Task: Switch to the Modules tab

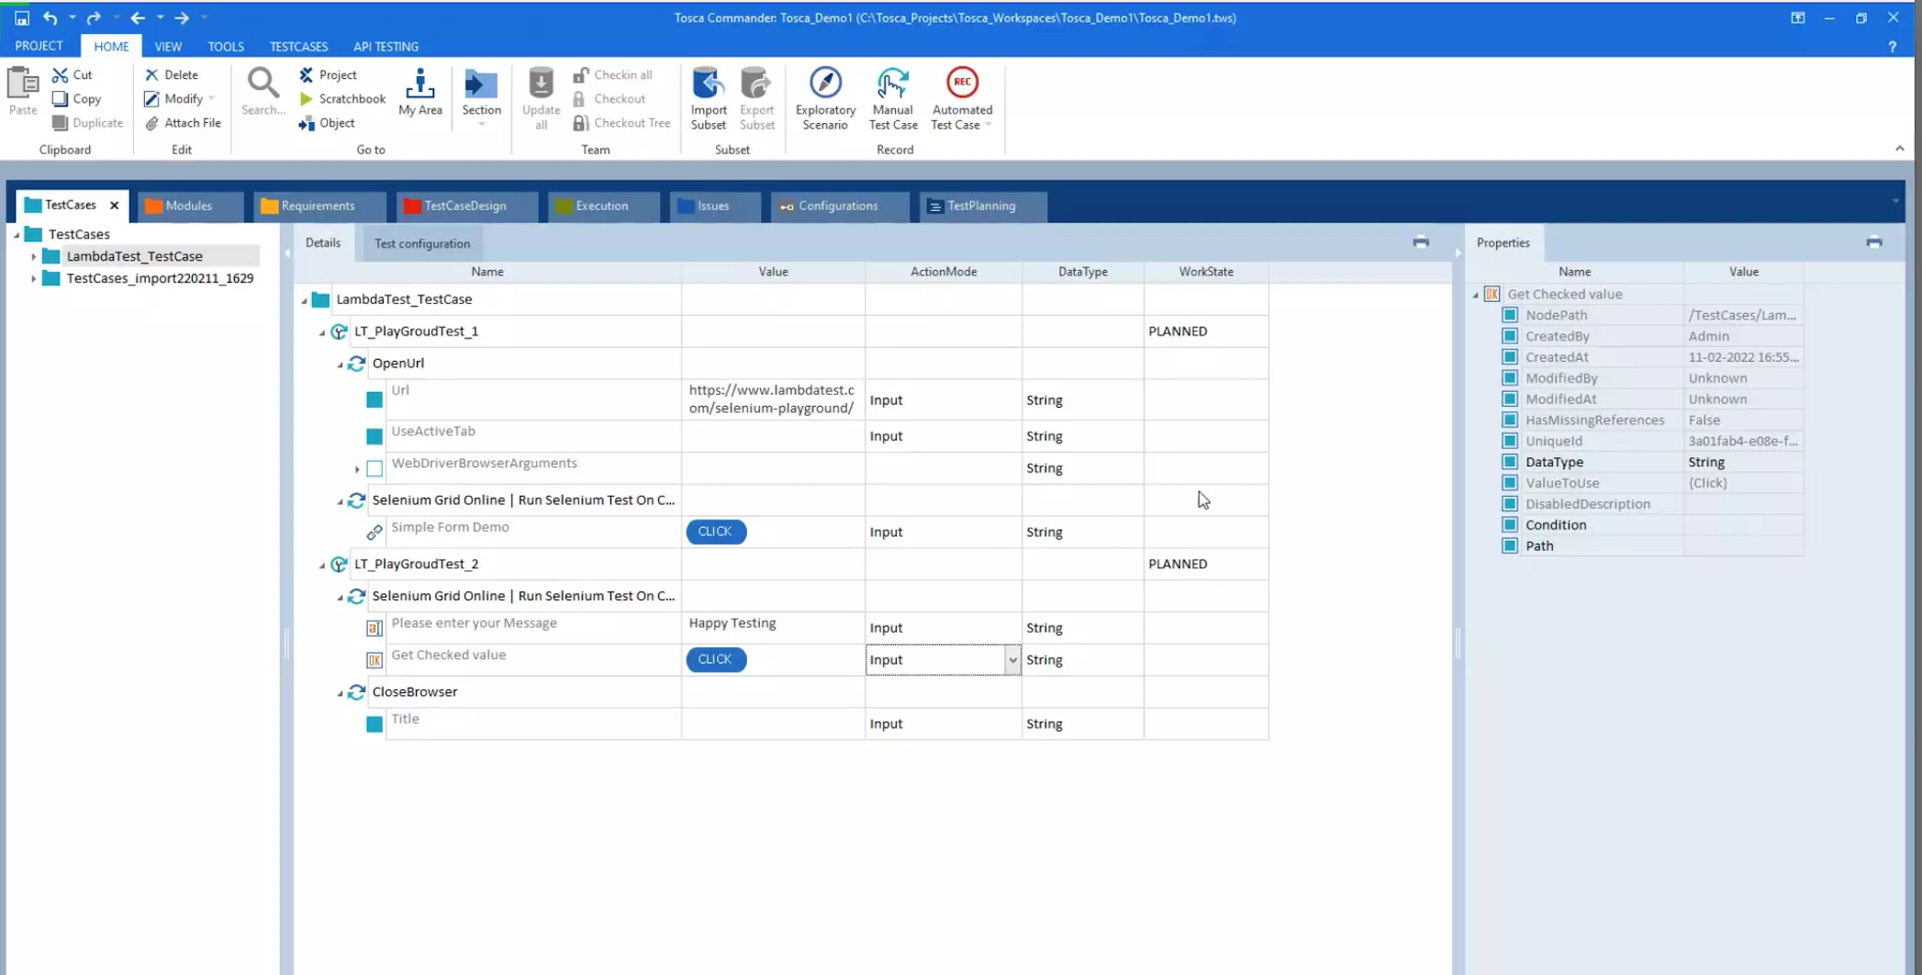Action: [188, 206]
